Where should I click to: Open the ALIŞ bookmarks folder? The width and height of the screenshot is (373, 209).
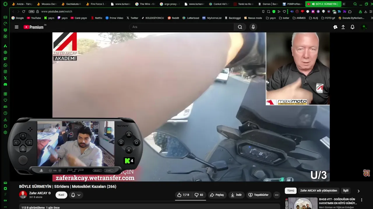click(314, 18)
